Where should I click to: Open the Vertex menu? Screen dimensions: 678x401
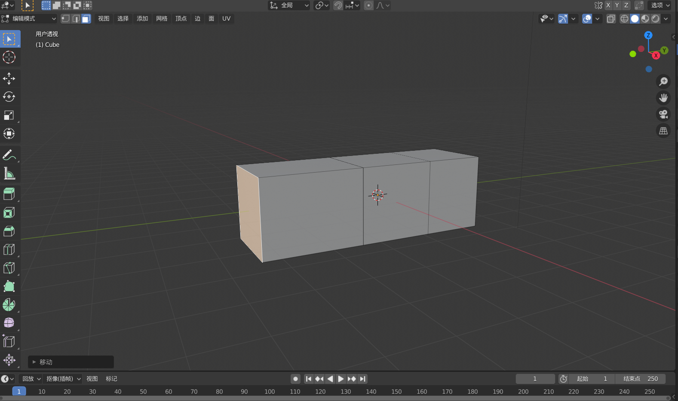181,18
